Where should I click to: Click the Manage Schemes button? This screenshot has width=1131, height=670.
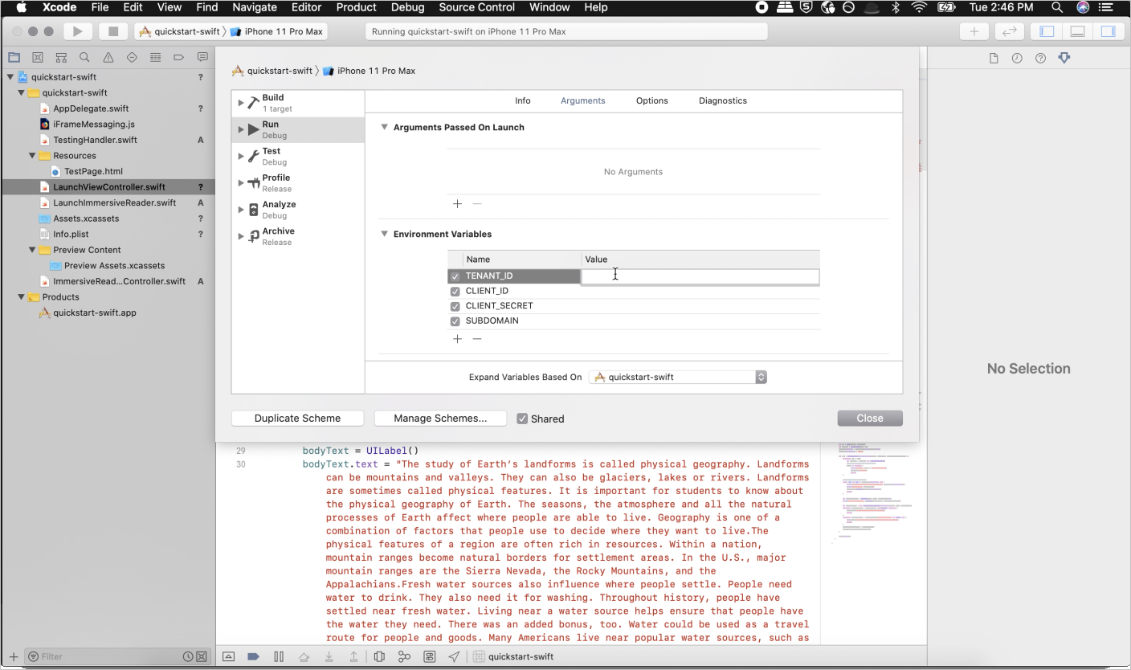(439, 418)
